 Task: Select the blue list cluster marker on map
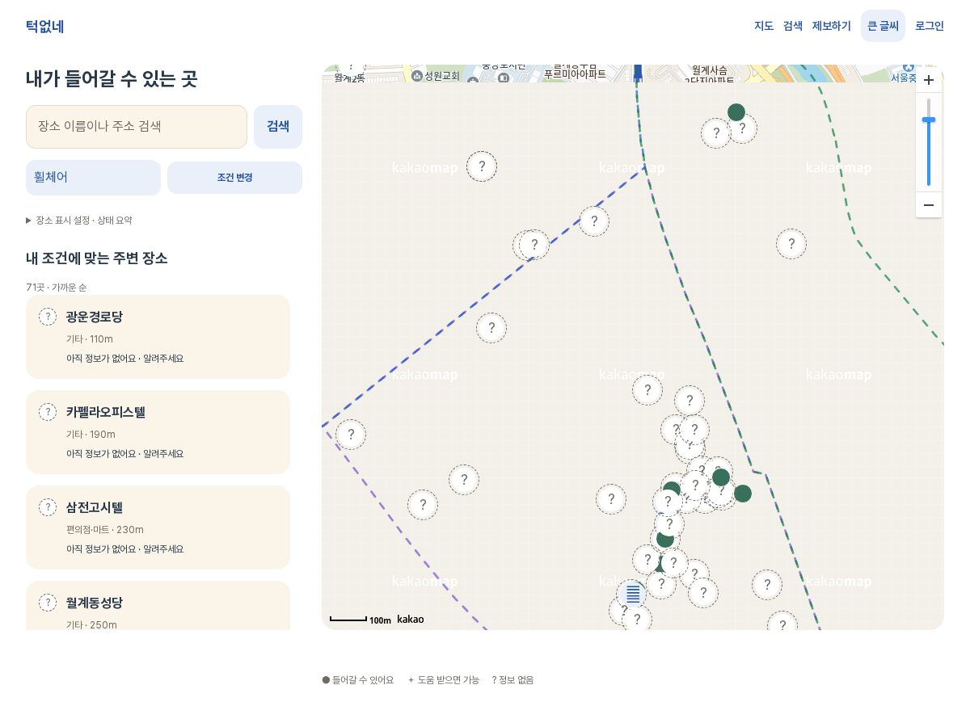pyautogui.click(x=633, y=595)
